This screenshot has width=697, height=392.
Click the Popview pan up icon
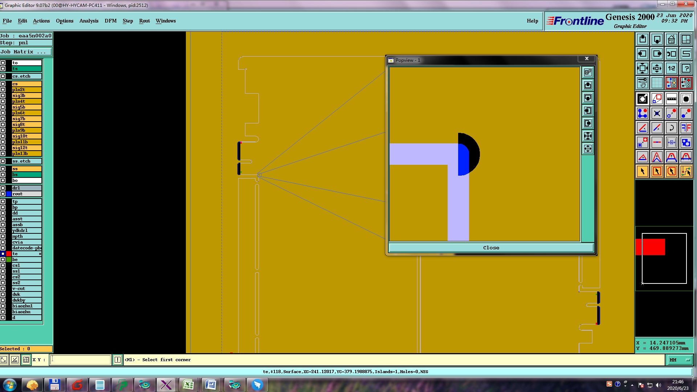coord(588,85)
